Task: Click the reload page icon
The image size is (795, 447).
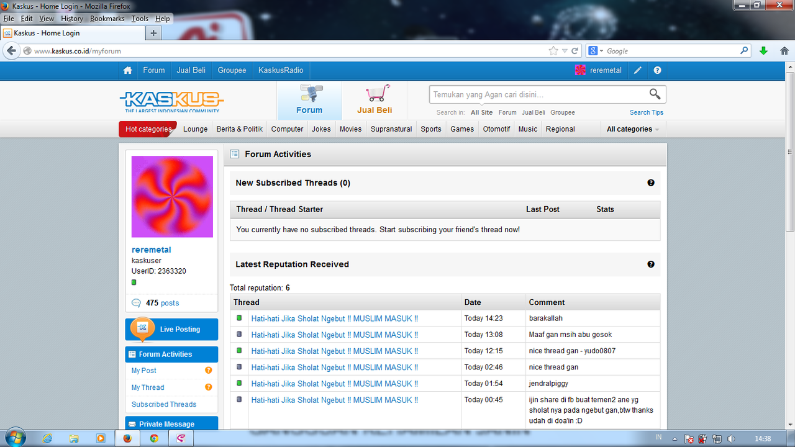Action: [x=575, y=51]
